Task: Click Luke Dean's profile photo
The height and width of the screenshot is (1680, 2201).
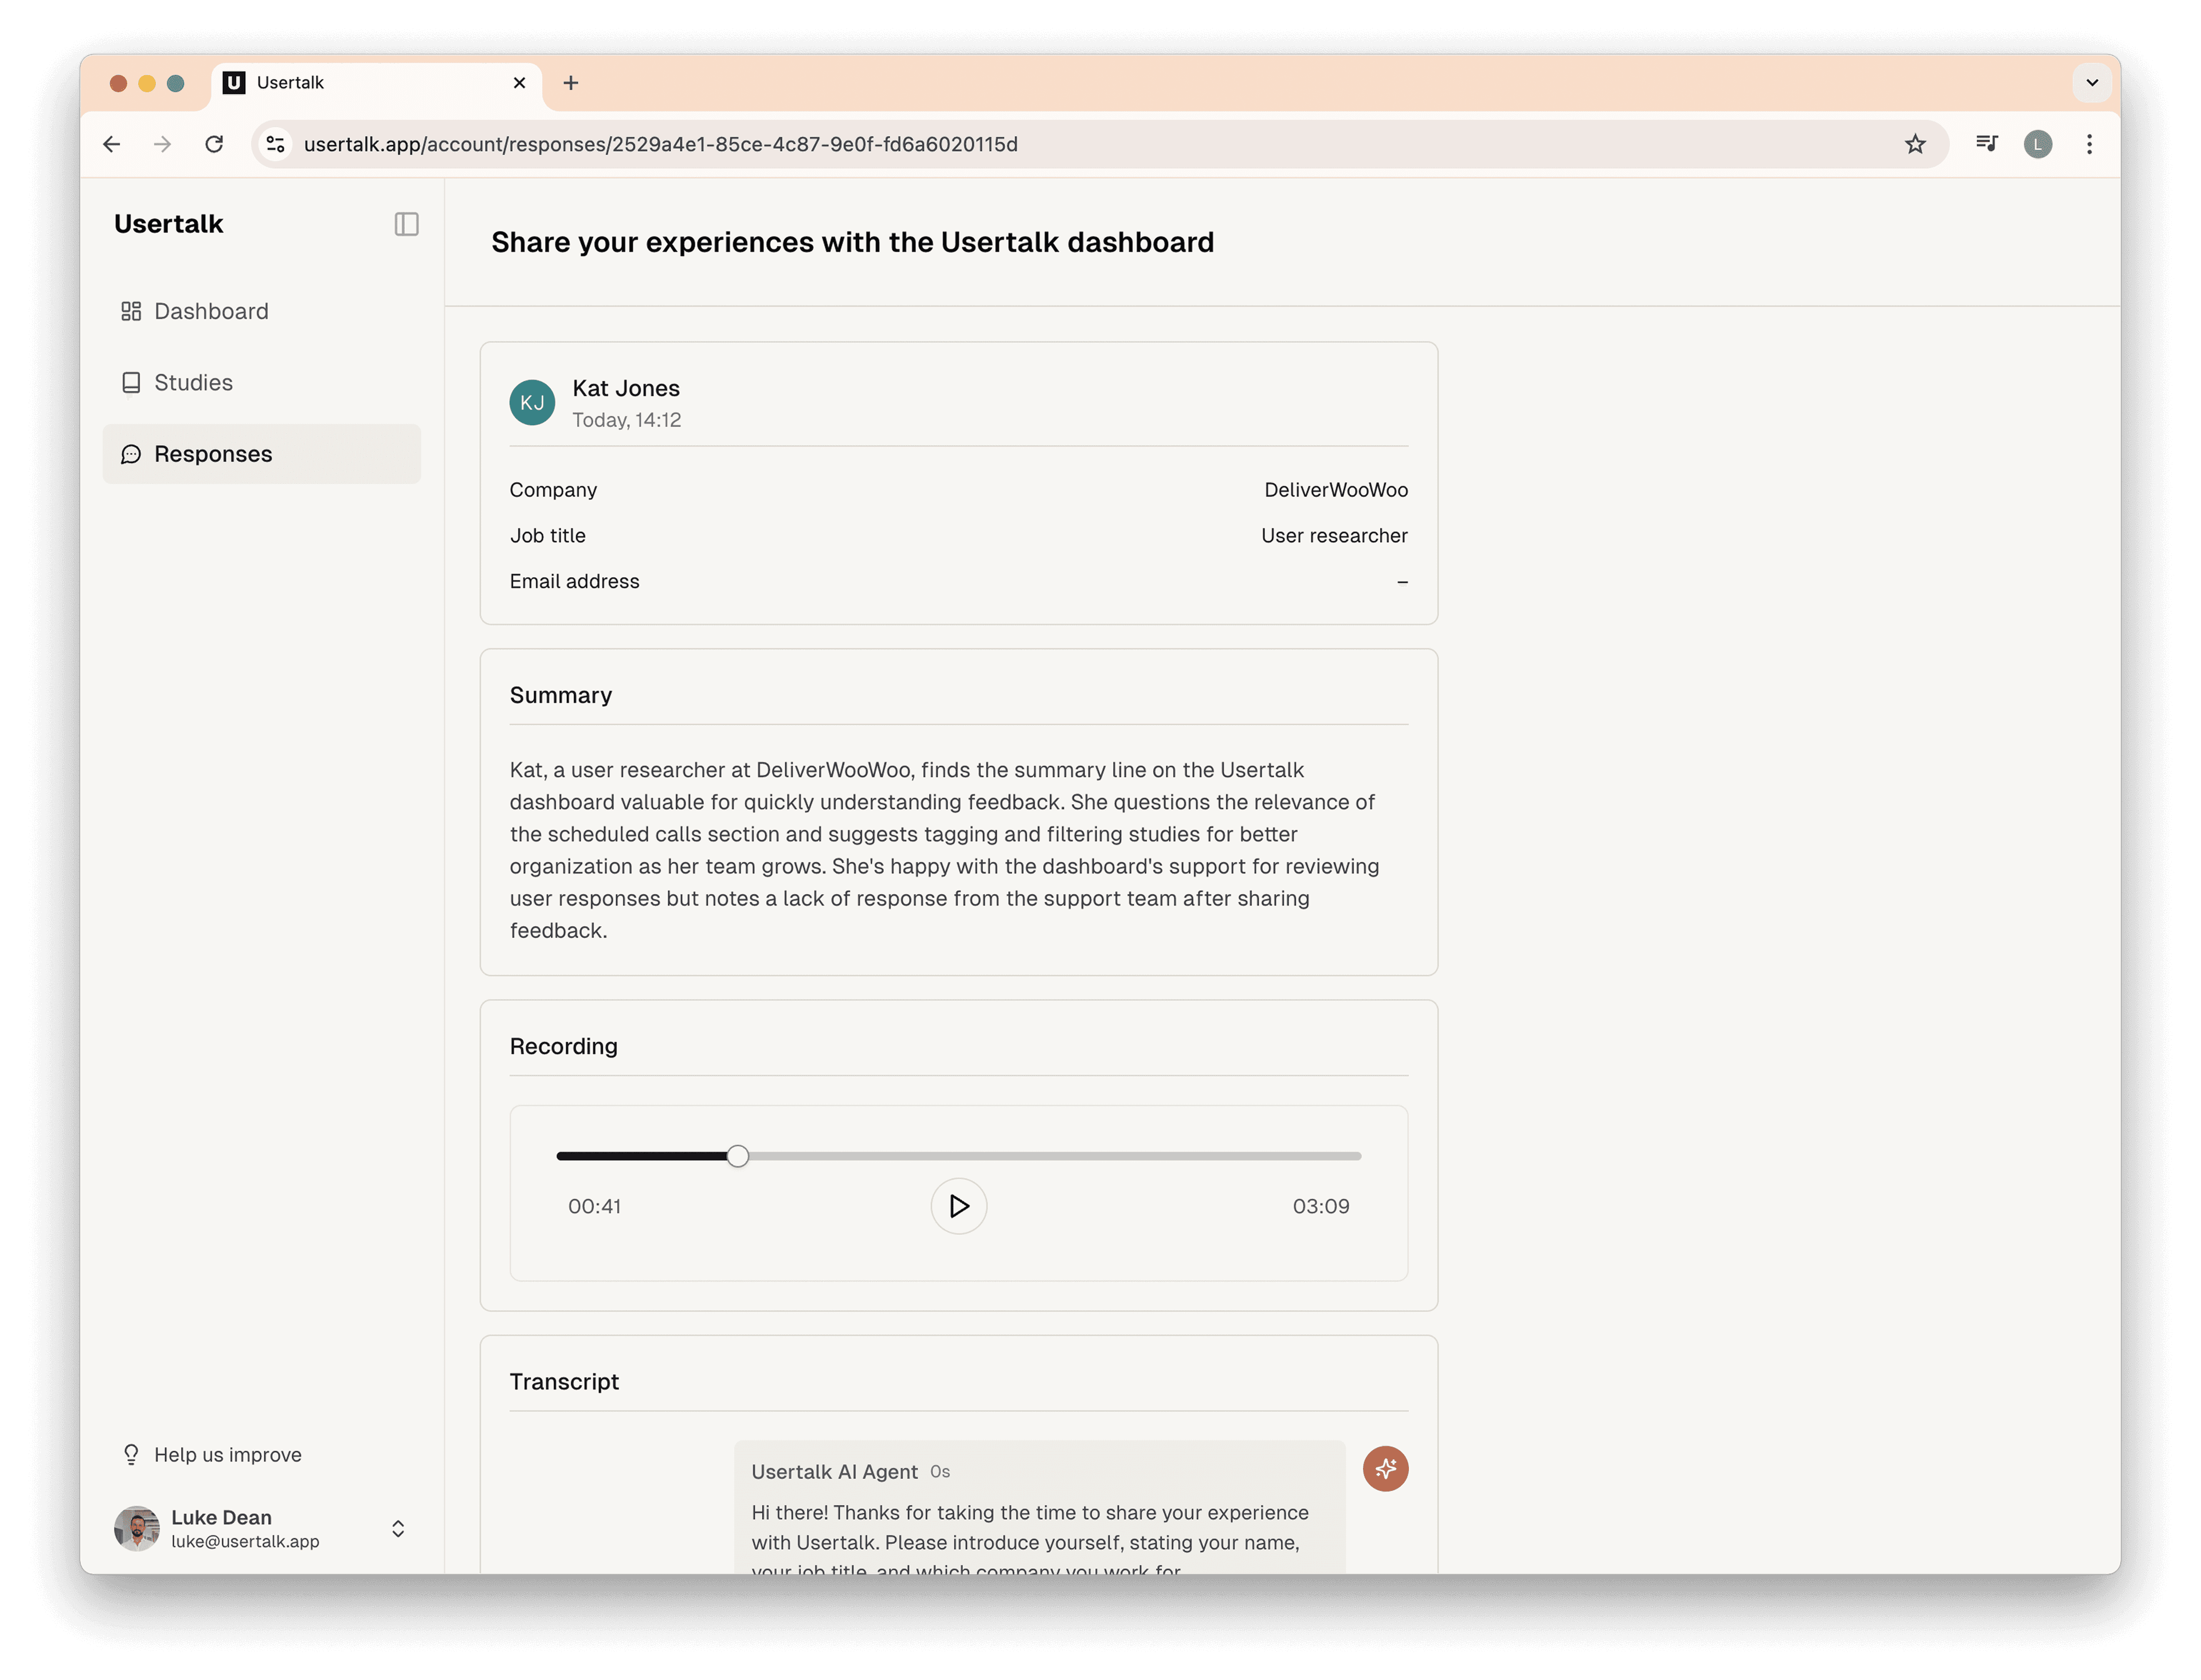Action: [137, 1528]
